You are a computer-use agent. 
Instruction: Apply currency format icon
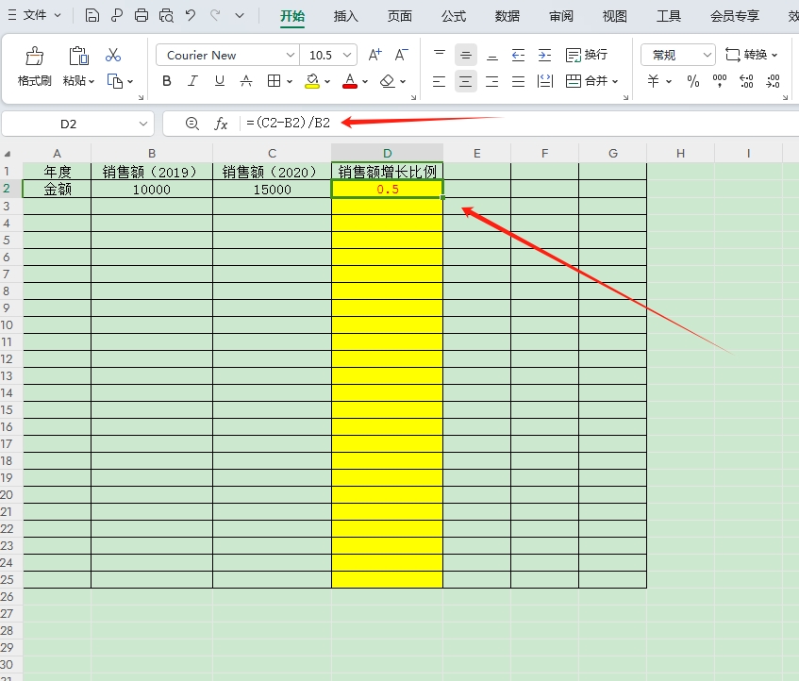[654, 81]
